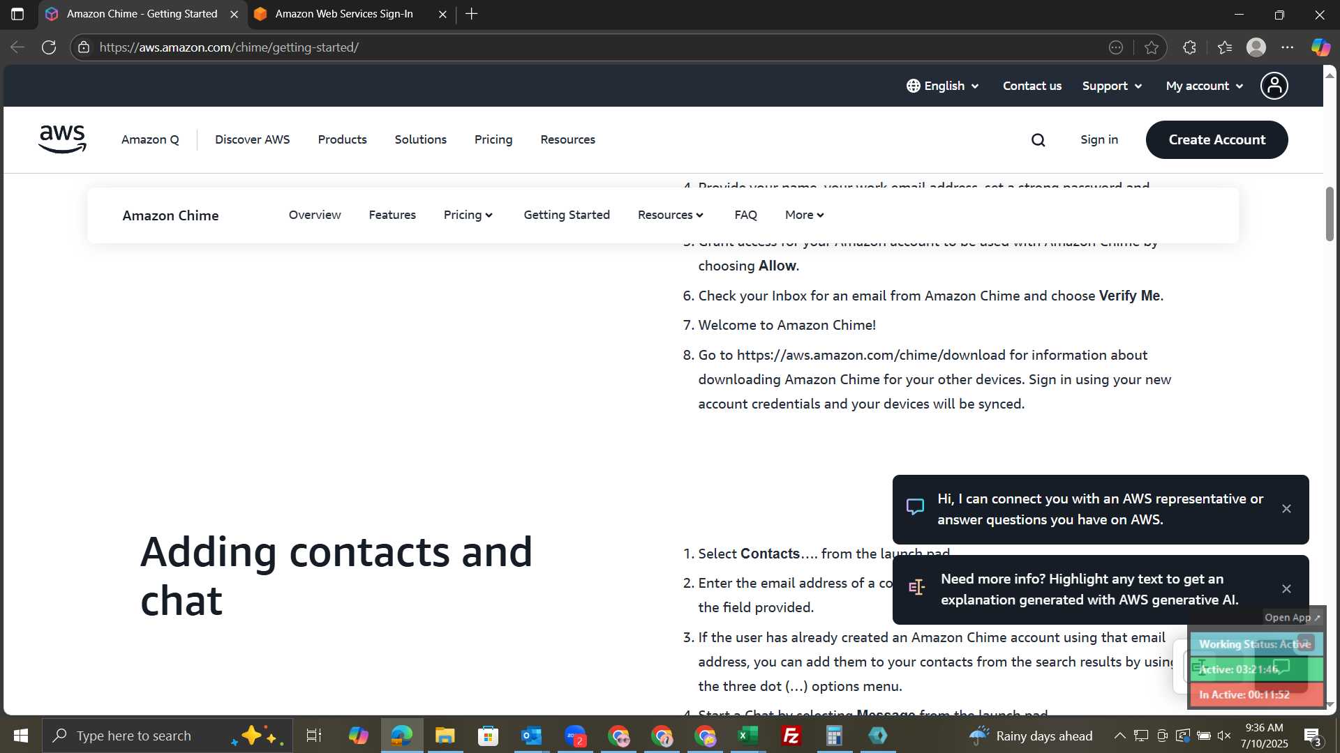Close the Amazon Web Services Sign-In tab
Image resolution: width=1340 pixels, height=753 pixels.
(442, 14)
